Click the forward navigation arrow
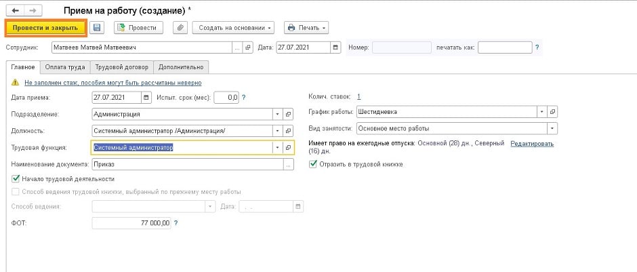This screenshot has width=637, height=272. point(33,12)
